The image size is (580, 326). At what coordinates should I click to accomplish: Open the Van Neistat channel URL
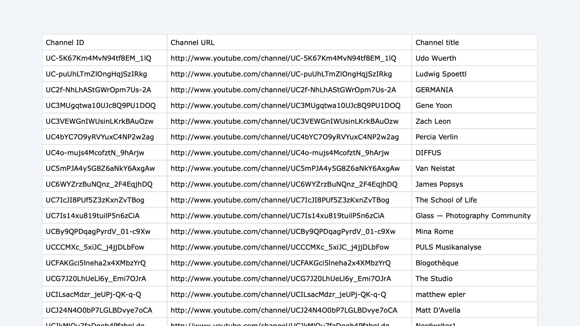tap(285, 168)
